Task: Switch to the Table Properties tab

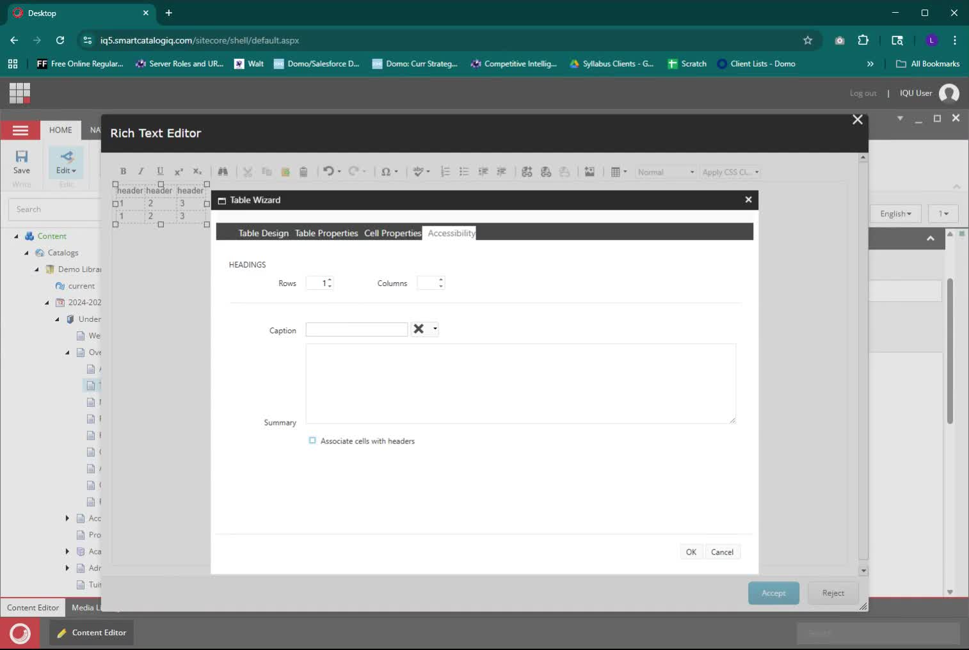Action: [326, 233]
